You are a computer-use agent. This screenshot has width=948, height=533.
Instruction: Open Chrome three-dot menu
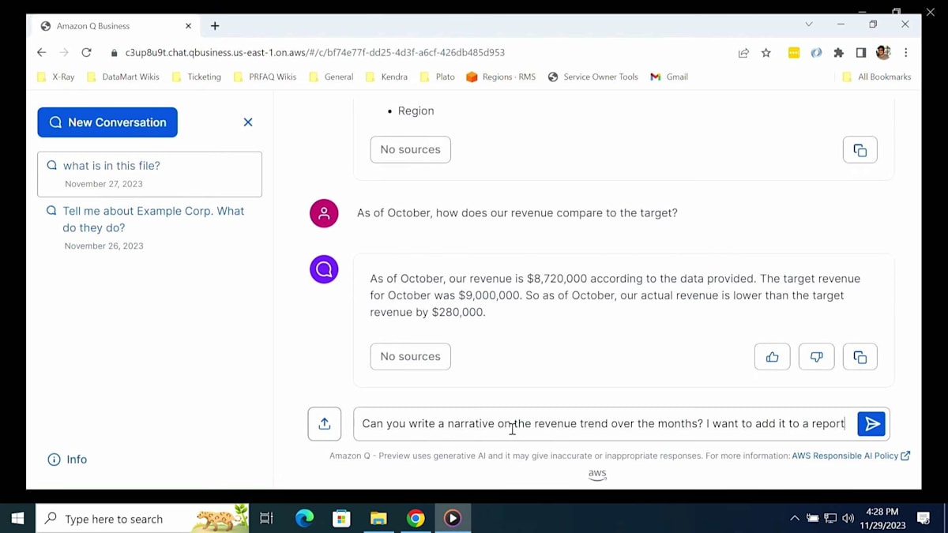tap(905, 53)
